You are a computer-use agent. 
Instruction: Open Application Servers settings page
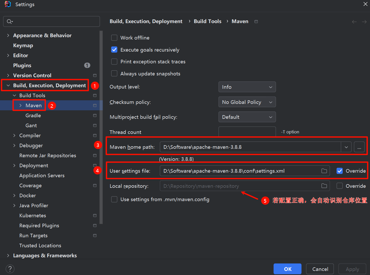pyautogui.click(x=42, y=175)
